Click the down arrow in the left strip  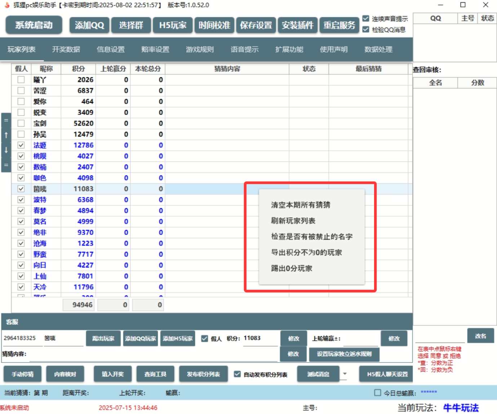(x=6, y=150)
